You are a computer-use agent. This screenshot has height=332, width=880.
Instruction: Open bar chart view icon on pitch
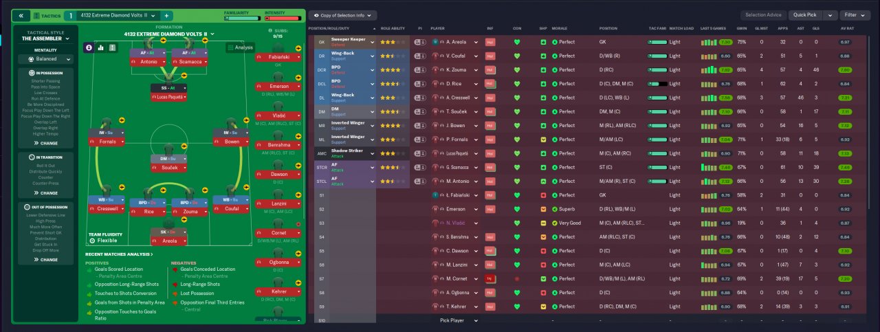(101, 47)
